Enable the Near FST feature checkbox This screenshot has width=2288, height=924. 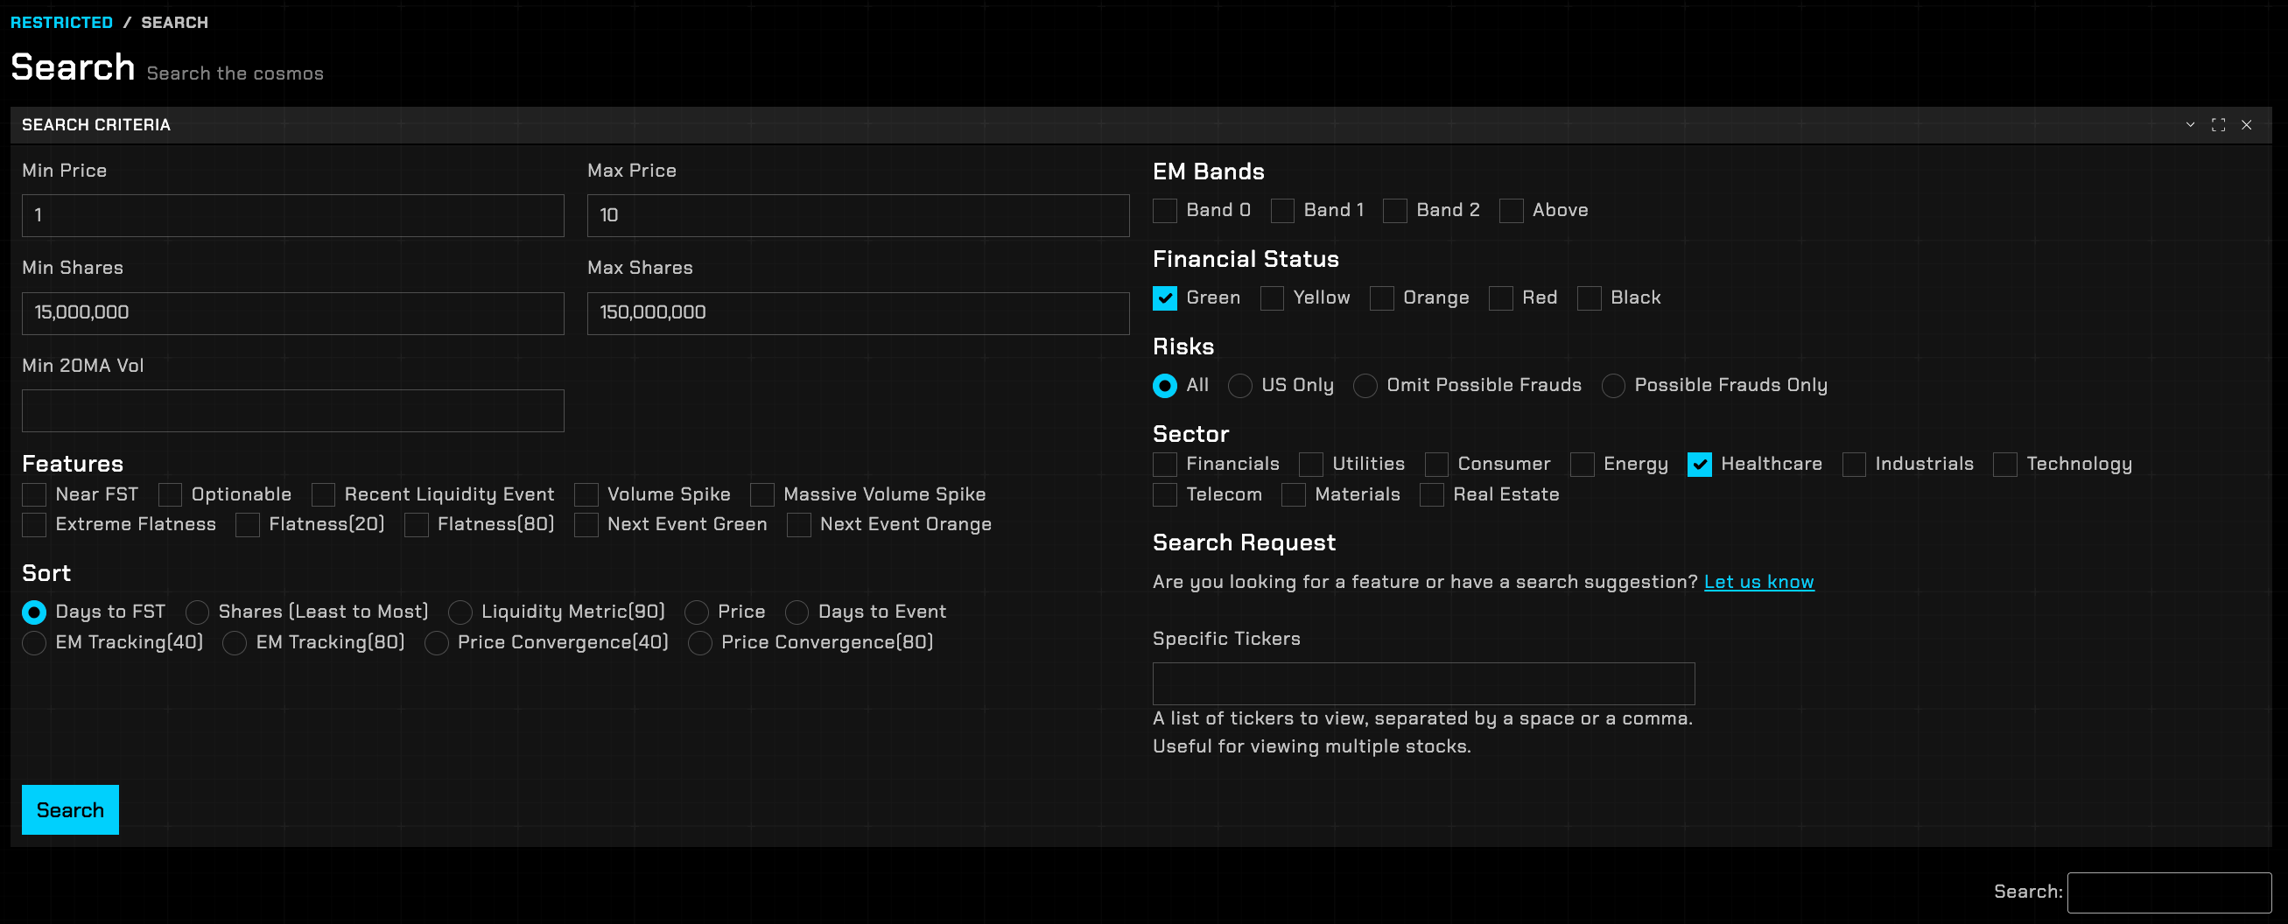(x=34, y=494)
